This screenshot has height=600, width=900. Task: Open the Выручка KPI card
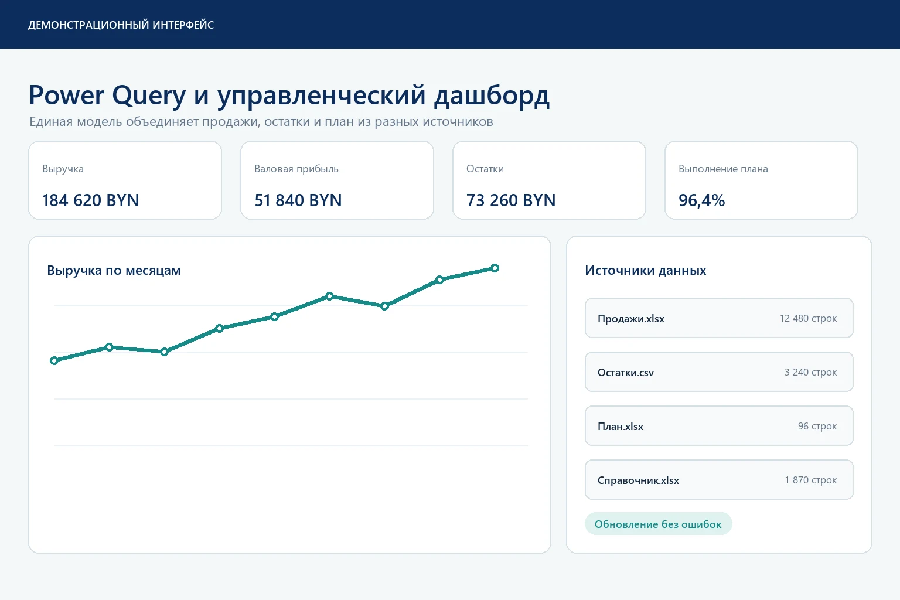pos(125,180)
